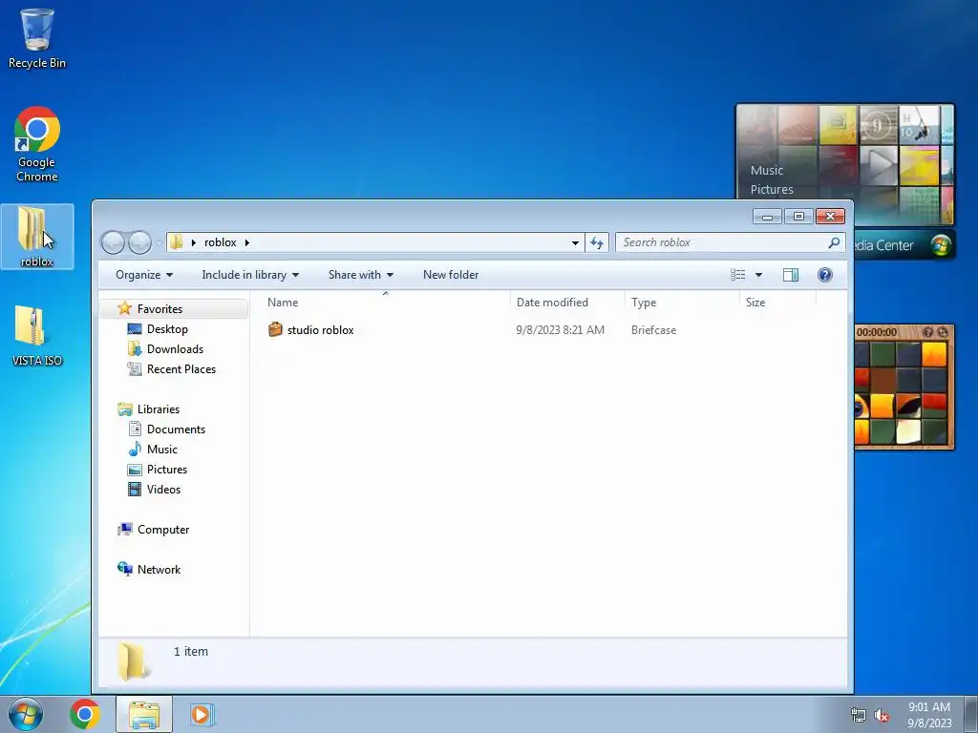Expand the view options dropdown arrow
Screen dimensions: 978x733
(758, 275)
